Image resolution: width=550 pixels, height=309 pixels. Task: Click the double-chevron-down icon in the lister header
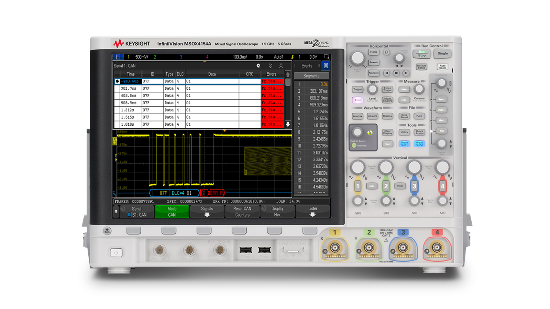pyautogui.click(x=271, y=66)
